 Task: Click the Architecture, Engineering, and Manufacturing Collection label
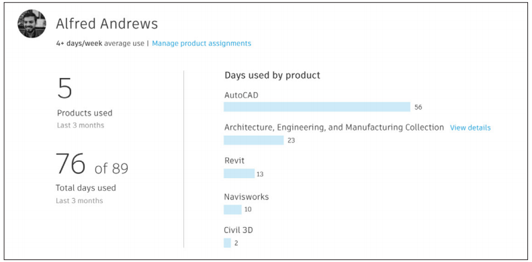tap(334, 128)
